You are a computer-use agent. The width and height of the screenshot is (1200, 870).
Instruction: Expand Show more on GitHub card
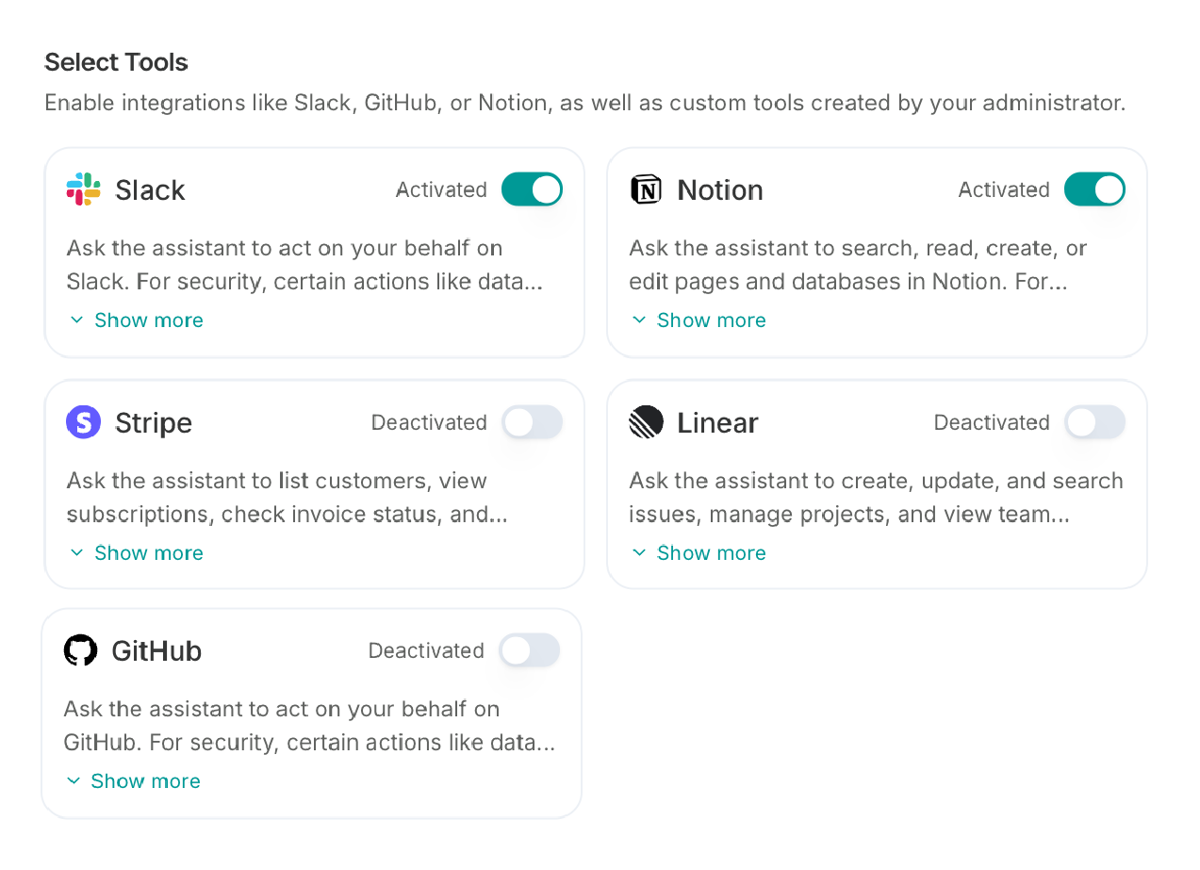coord(134,781)
